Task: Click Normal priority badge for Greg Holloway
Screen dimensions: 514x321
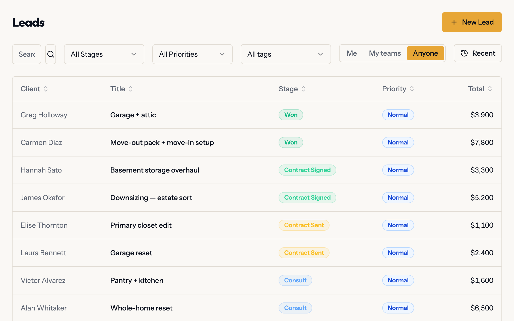Action: [398, 115]
